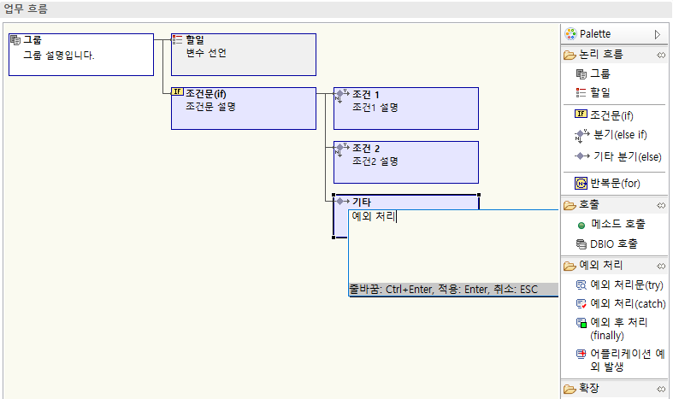Pick the 예외 처리(catch) palette tool
This screenshot has width=673, height=399.
620,303
